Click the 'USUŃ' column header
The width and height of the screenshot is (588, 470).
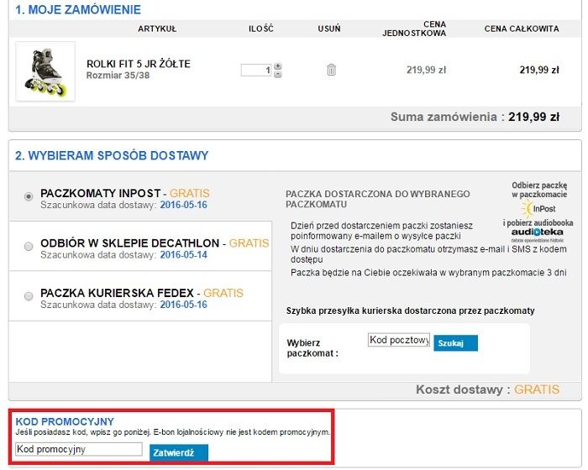pyautogui.click(x=329, y=29)
